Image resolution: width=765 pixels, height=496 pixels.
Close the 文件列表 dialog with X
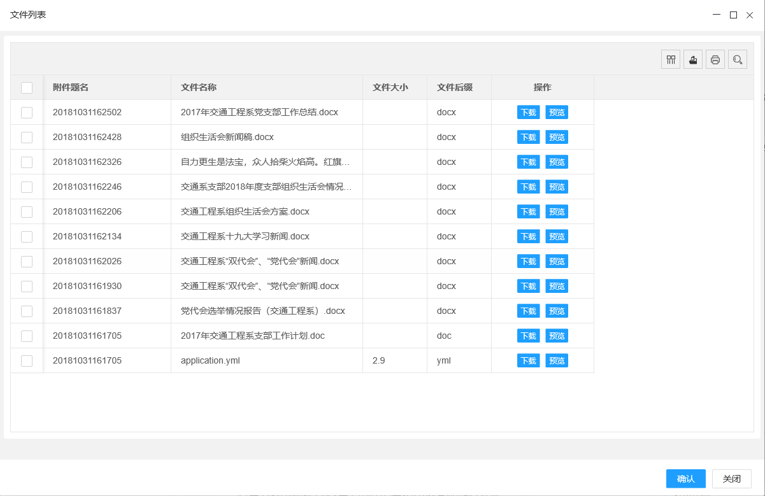click(x=750, y=15)
